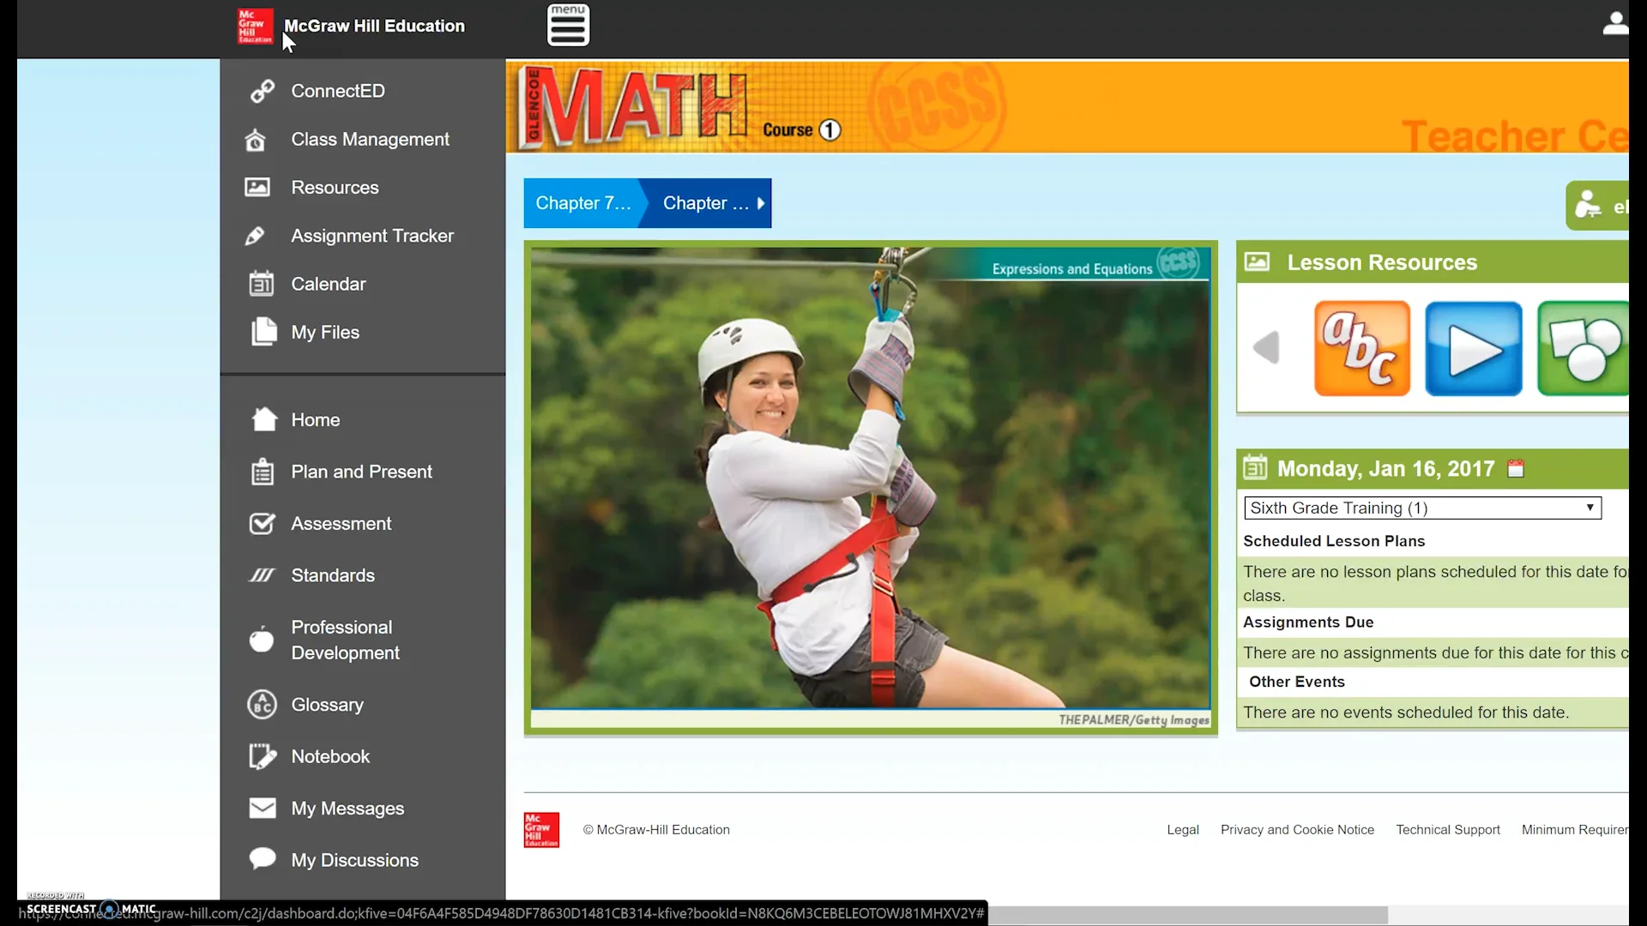The width and height of the screenshot is (1647, 926).
Task: Expand the second Chapter breadcrumb arrow
Action: point(761,203)
